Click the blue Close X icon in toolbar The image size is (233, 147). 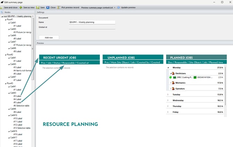[x=48, y=7]
